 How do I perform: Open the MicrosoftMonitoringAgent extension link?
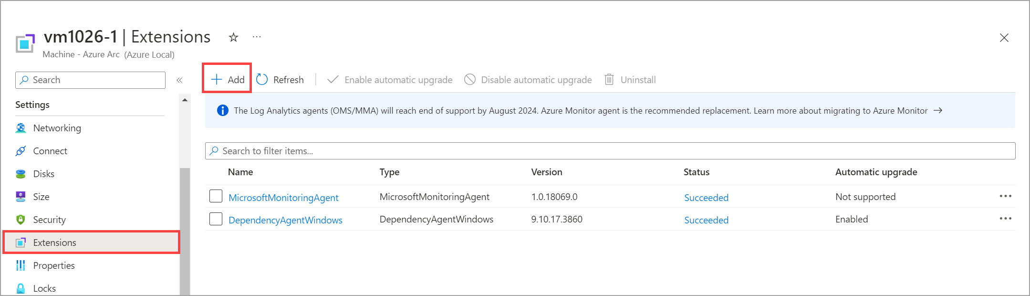[x=283, y=198]
